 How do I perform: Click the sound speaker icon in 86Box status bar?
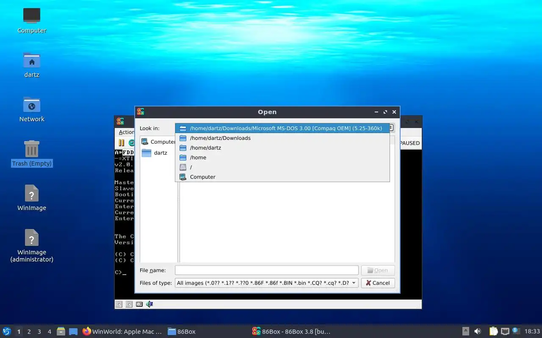(149, 304)
